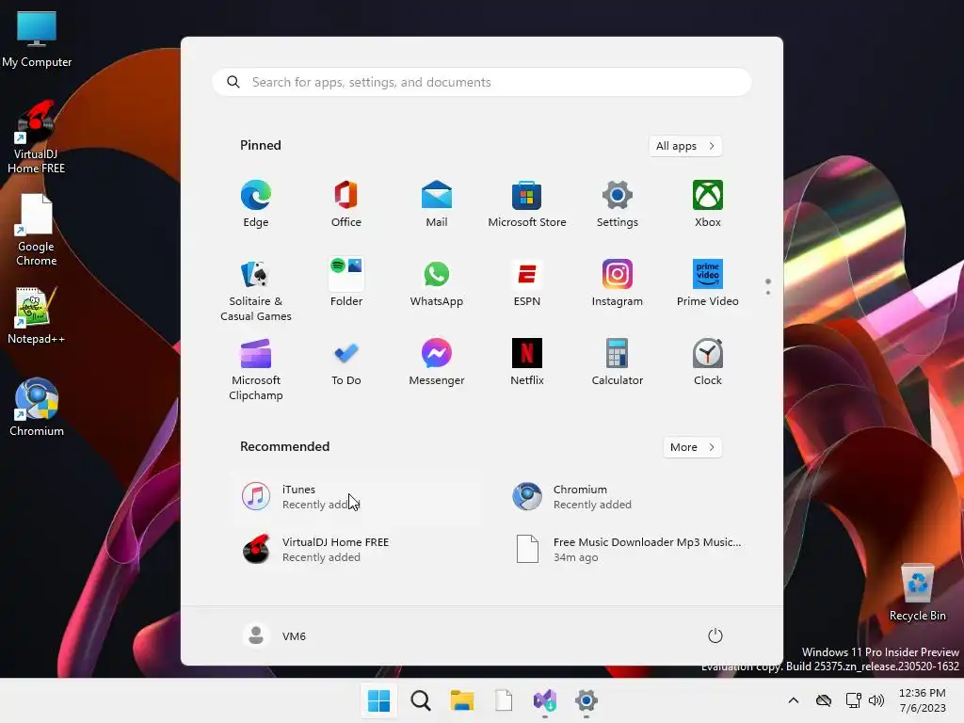Launch Messenger from pinned apps

[437, 362]
